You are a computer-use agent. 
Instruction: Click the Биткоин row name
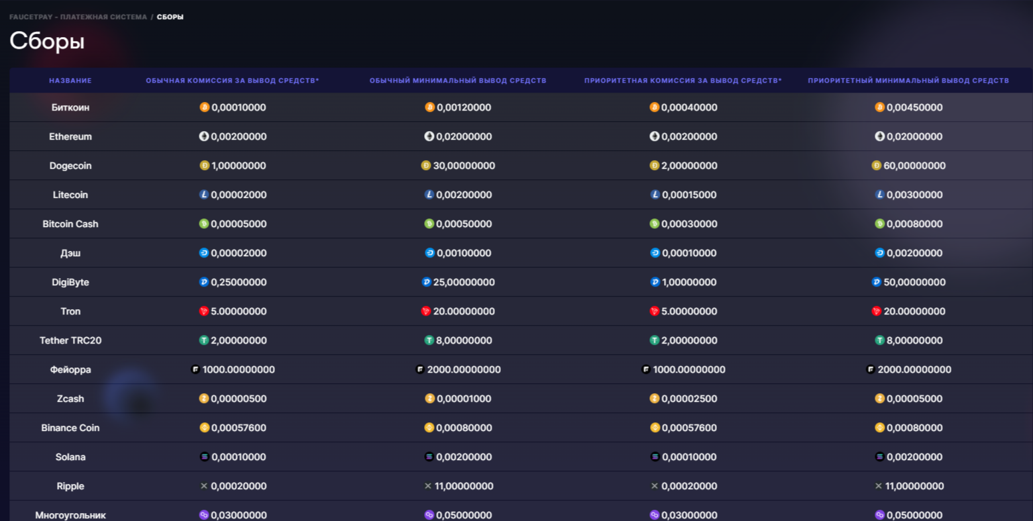coord(70,107)
